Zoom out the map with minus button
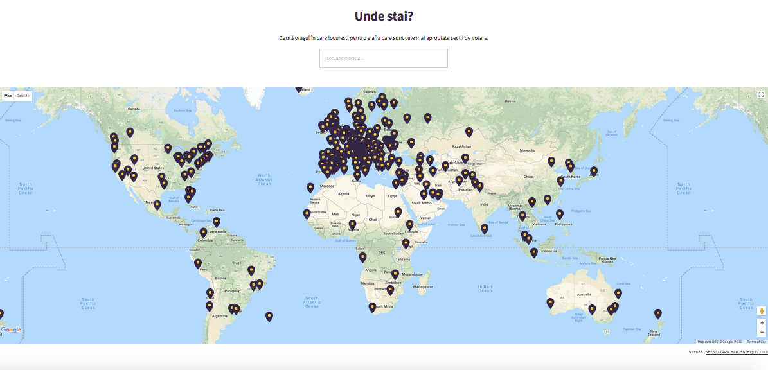The width and height of the screenshot is (768, 370). (761, 332)
